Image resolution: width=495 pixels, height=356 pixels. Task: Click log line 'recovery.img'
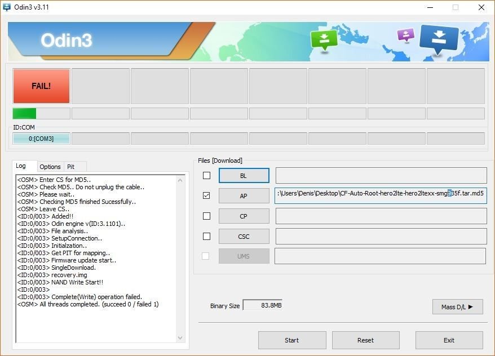(x=52, y=275)
